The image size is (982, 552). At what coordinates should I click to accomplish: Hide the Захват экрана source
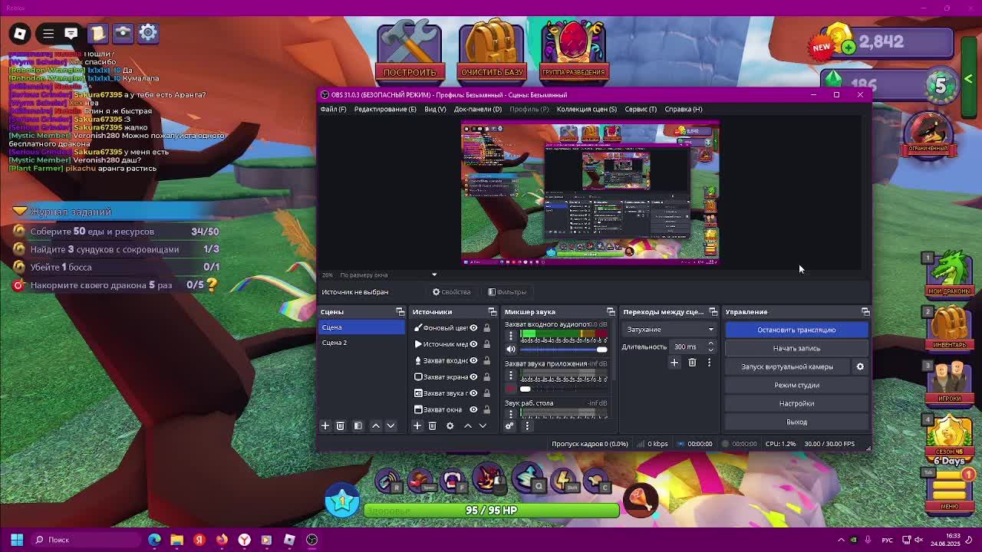click(473, 376)
